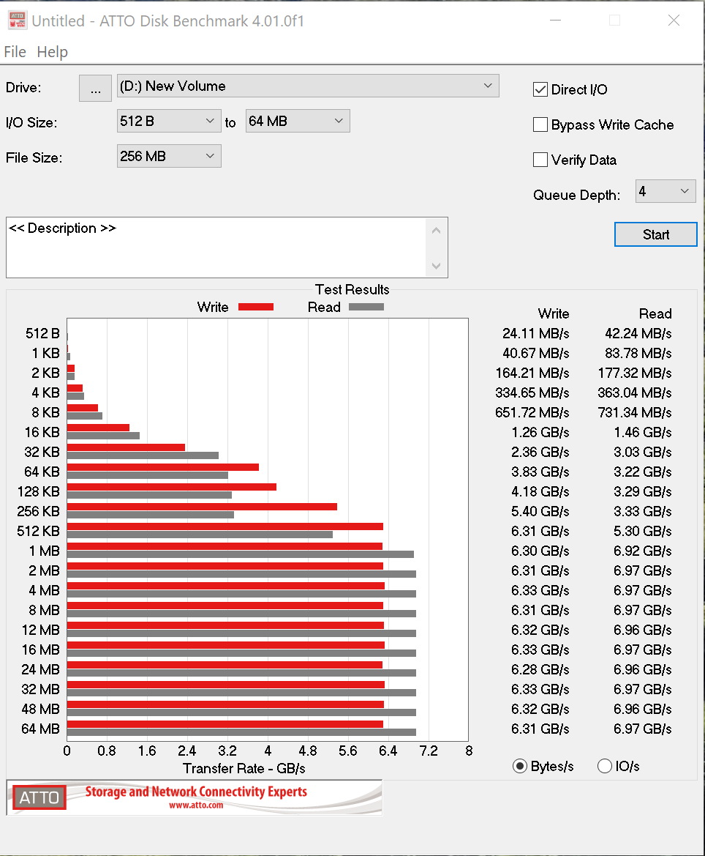Viewport: 705px width, 856px height.
Task: Switch results to IO/s
Action: (605, 767)
